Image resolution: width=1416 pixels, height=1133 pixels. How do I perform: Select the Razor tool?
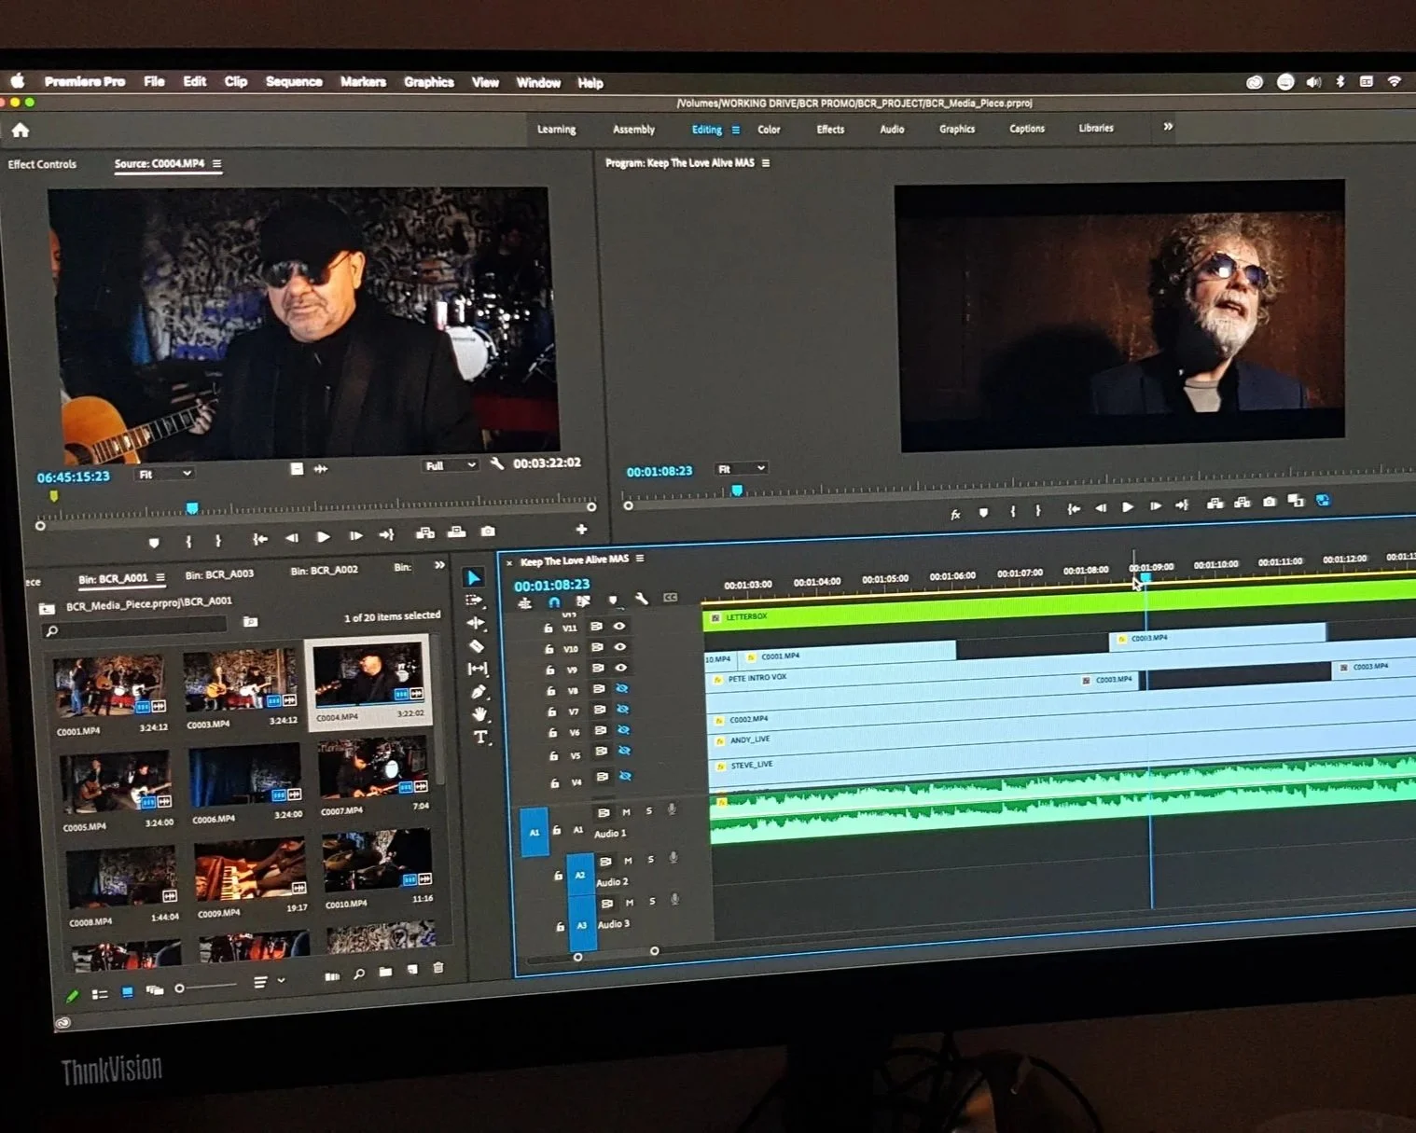(478, 645)
